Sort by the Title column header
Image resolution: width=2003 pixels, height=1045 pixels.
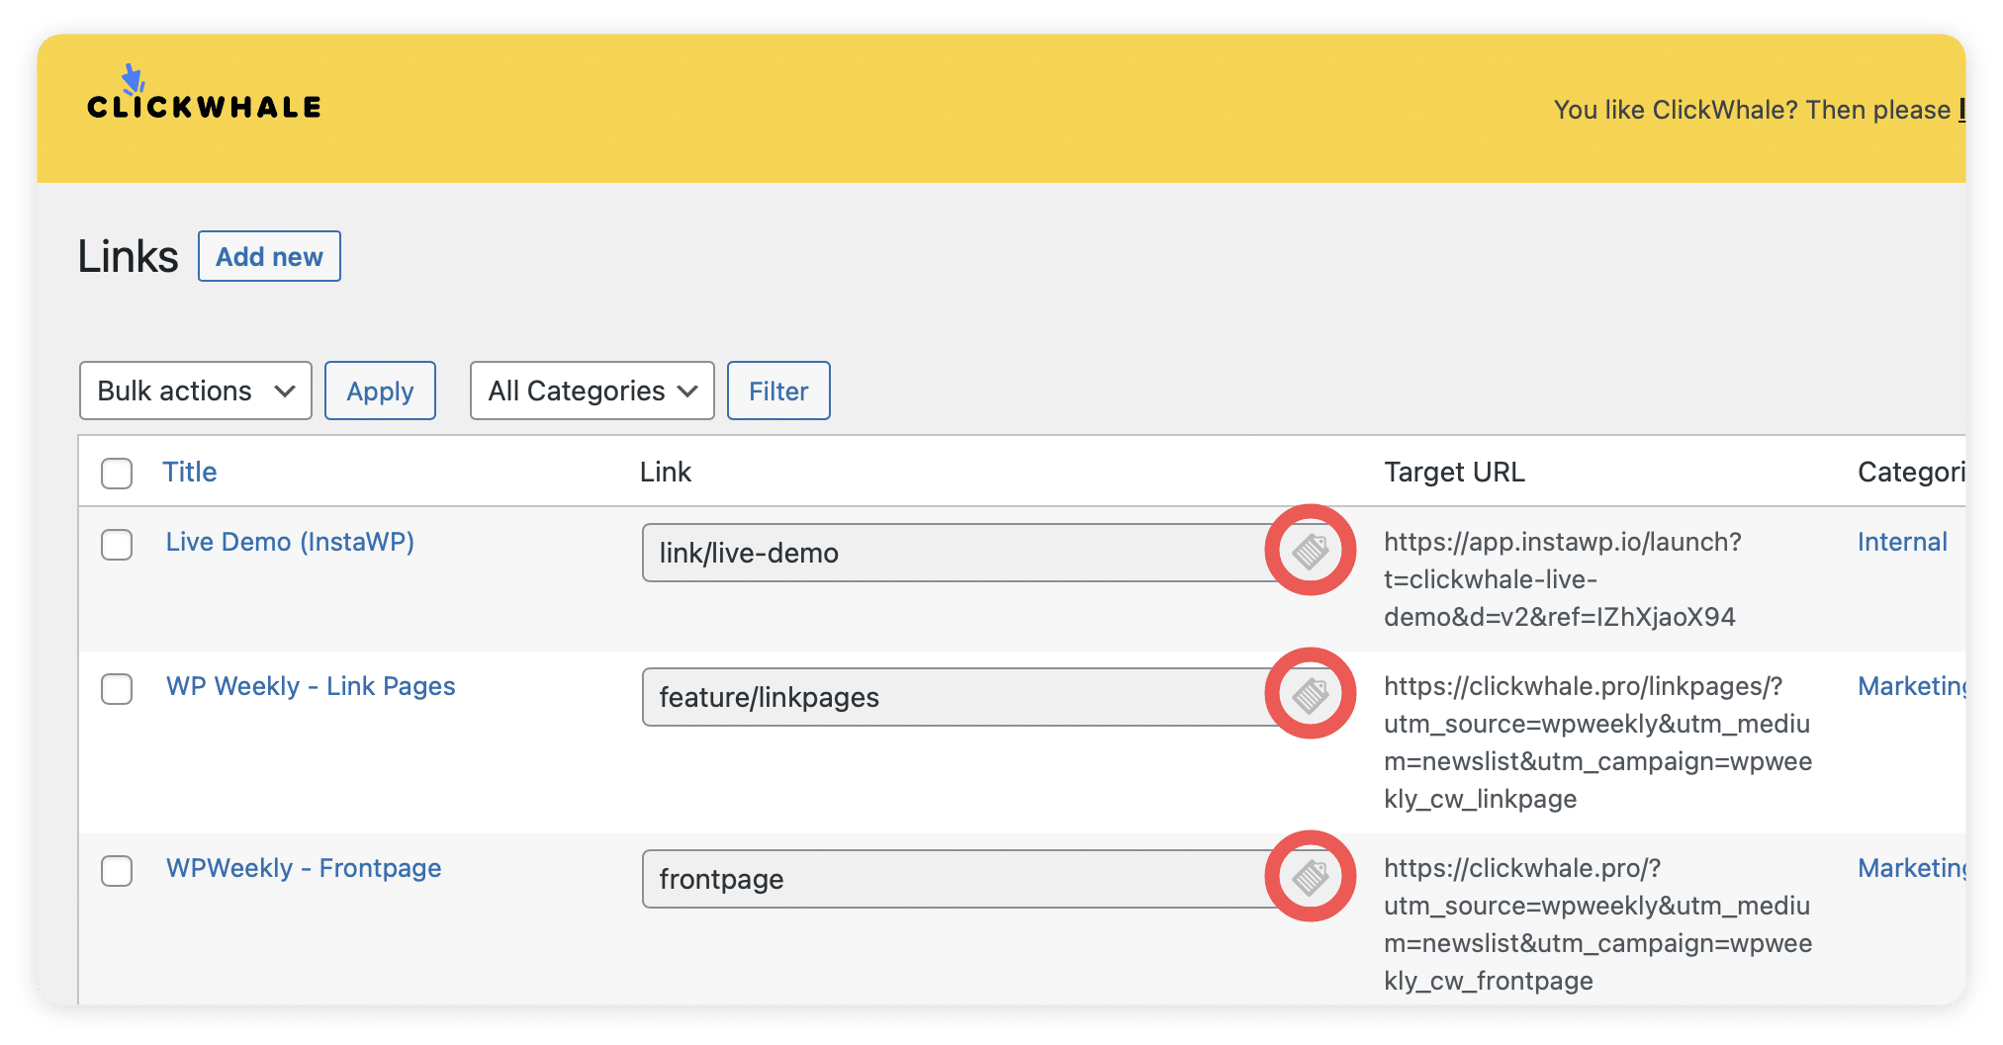tap(190, 472)
